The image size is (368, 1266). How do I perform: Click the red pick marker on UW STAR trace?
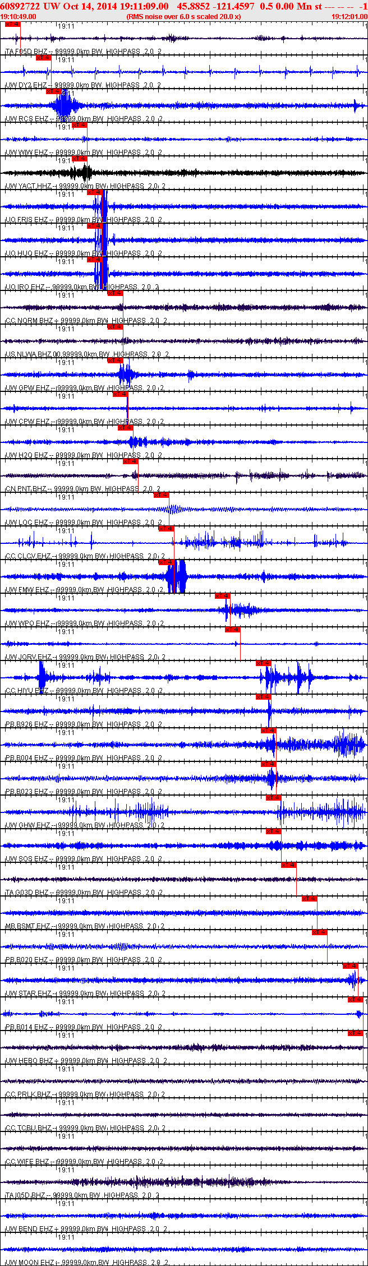351,966
